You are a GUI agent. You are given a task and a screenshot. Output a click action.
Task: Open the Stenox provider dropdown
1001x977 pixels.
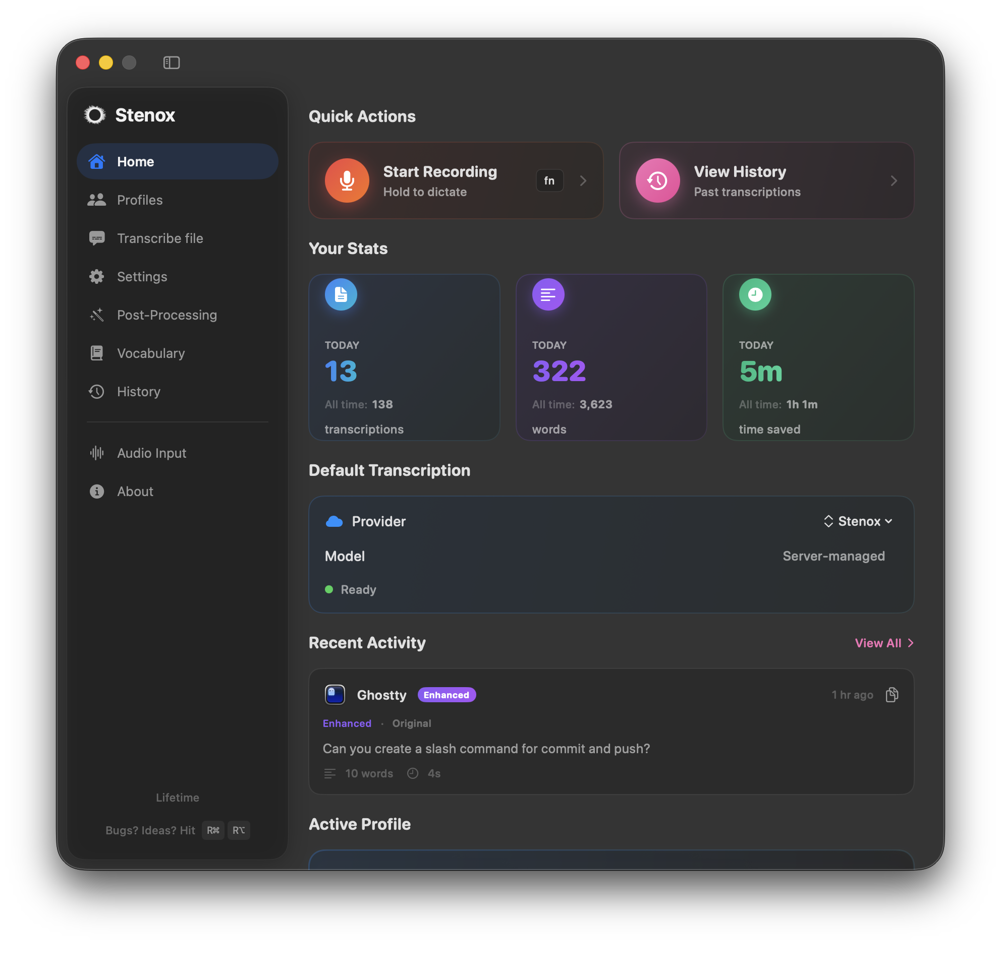pos(858,521)
